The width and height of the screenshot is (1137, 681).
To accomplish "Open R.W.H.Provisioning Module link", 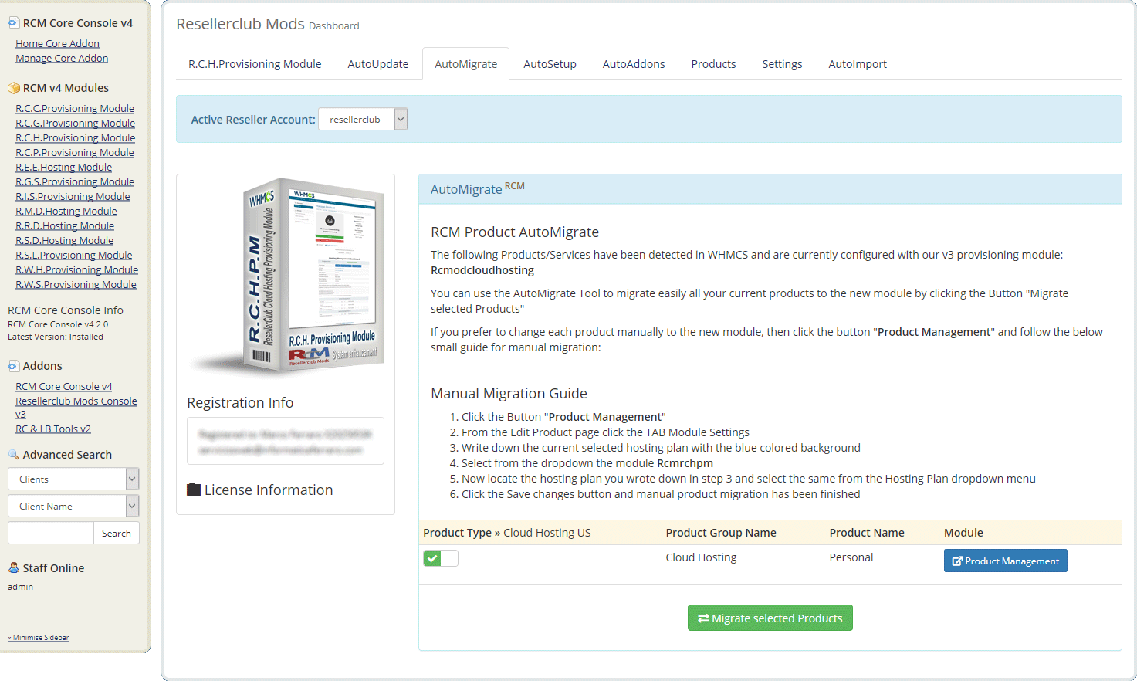I will pyautogui.click(x=76, y=269).
